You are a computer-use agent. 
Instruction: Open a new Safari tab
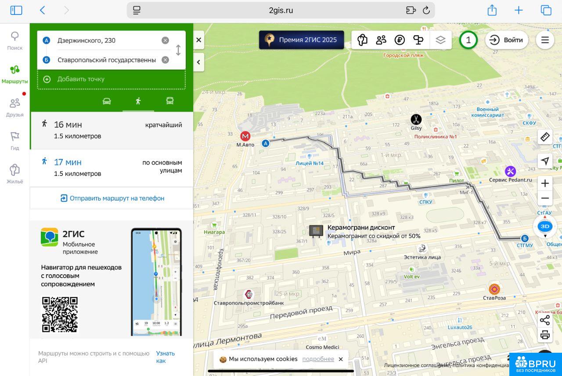click(519, 10)
